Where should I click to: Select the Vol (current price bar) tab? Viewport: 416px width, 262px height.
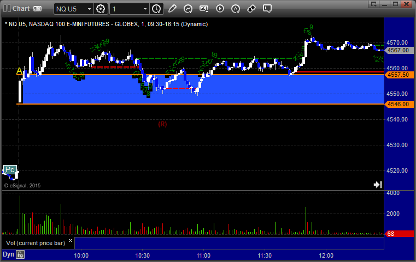click(x=36, y=243)
